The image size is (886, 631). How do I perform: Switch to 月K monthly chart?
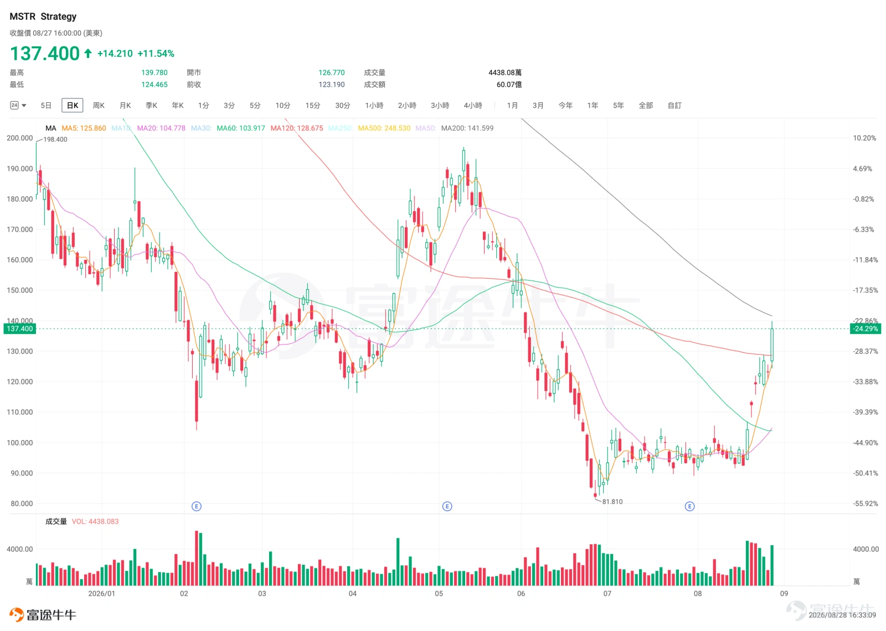coord(125,105)
